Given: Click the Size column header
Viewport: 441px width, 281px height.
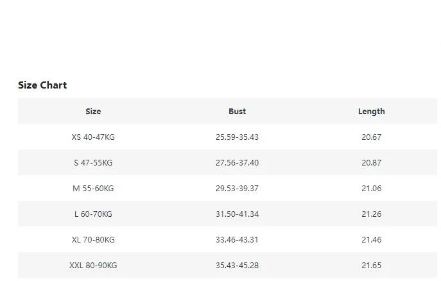Looking at the screenshot, I should (x=93, y=111).
